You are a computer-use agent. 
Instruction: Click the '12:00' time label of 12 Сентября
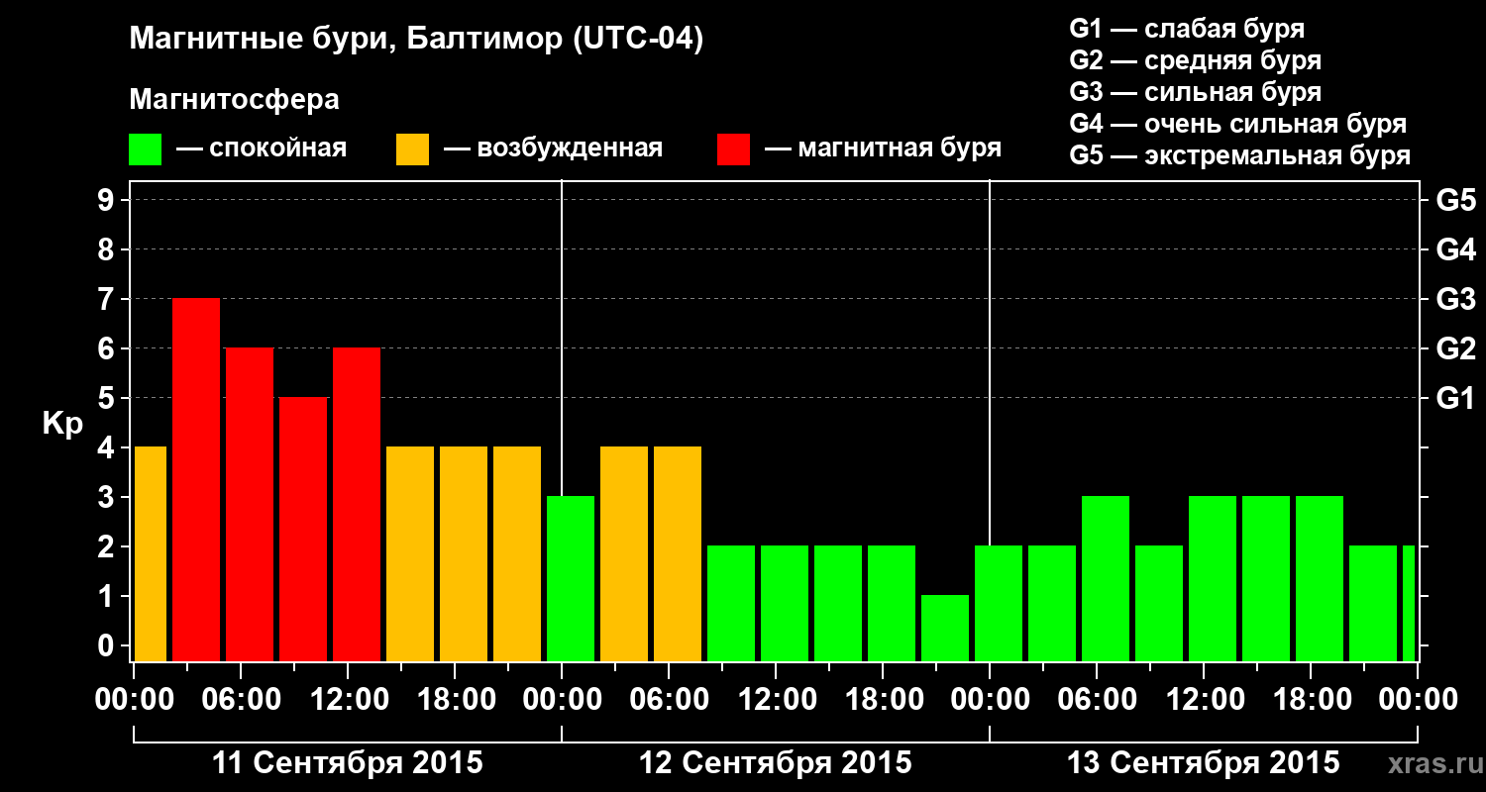click(x=776, y=699)
